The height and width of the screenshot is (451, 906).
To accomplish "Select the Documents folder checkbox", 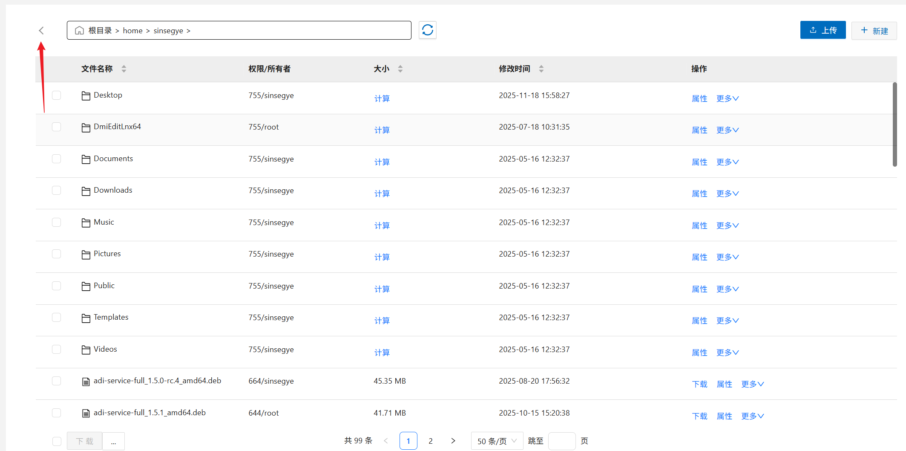I will tap(56, 159).
